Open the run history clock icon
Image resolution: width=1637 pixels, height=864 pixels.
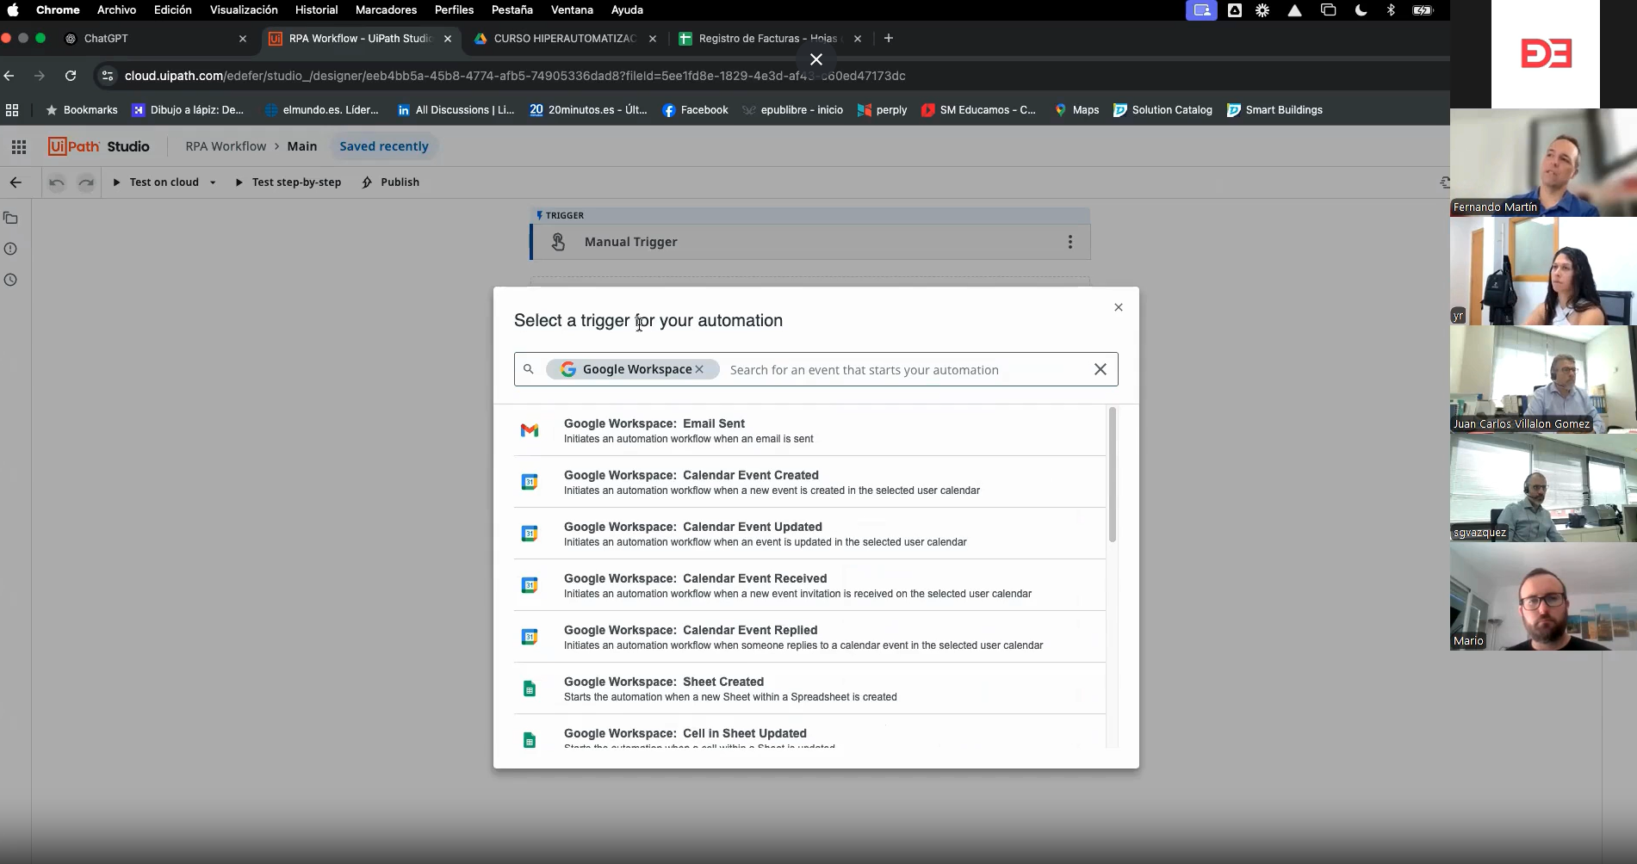(10, 280)
